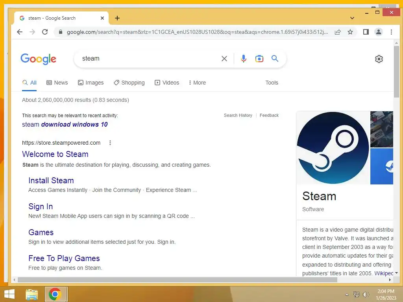The width and height of the screenshot is (403, 302).
Task: Click the forward navigation arrow
Action: pyautogui.click(x=32, y=32)
